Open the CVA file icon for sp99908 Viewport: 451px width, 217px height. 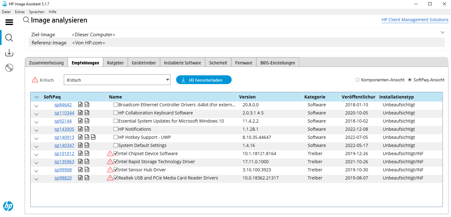click(x=87, y=170)
